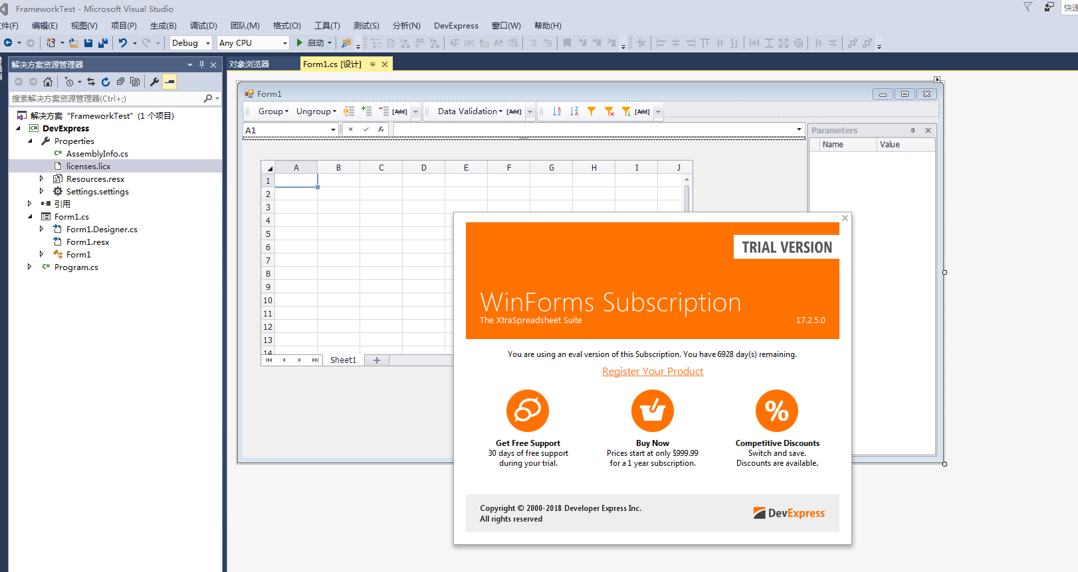The image size is (1078, 572).
Task: Click the Register Your Product link
Action: pos(653,372)
